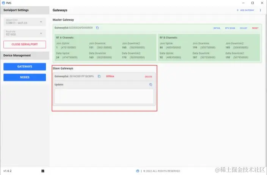Viewport: 267px width, 175px height.
Task: Open the three-dot menu in Gateways header
Action: click(x=260, y=10)
